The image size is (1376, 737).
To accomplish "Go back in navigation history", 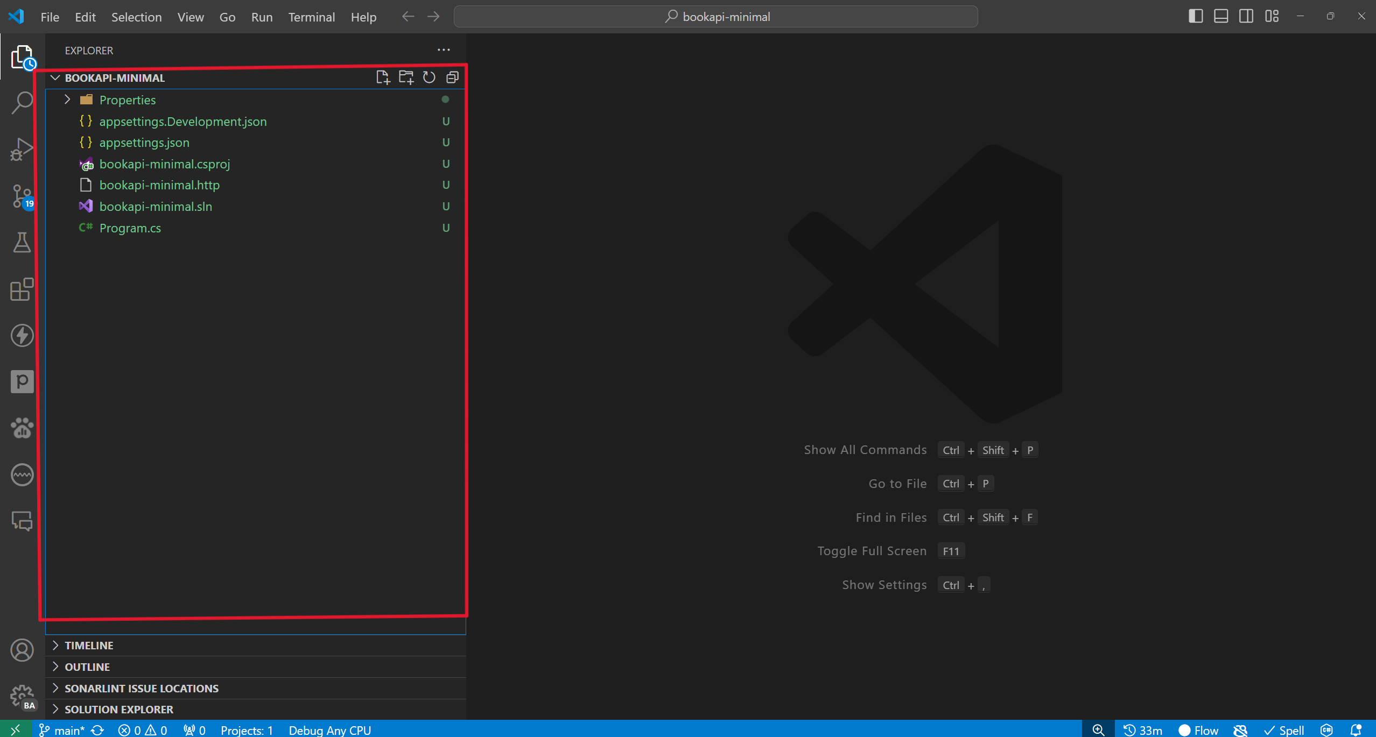I will tap(408, 17).
